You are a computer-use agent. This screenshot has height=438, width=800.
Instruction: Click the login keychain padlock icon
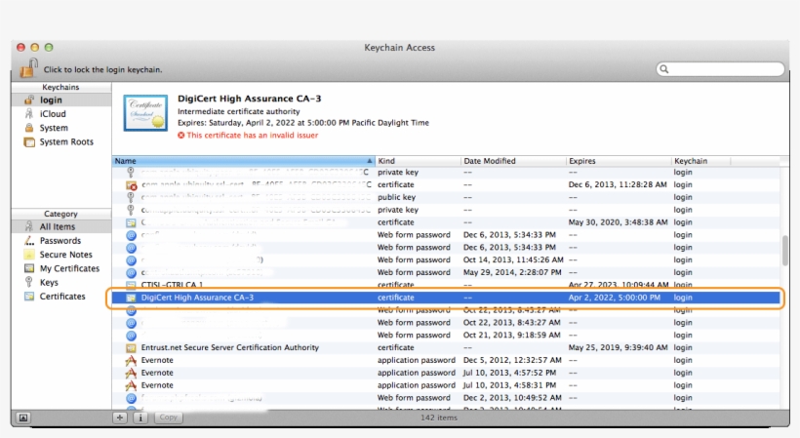pyautogui.click(x=29, y=100)
